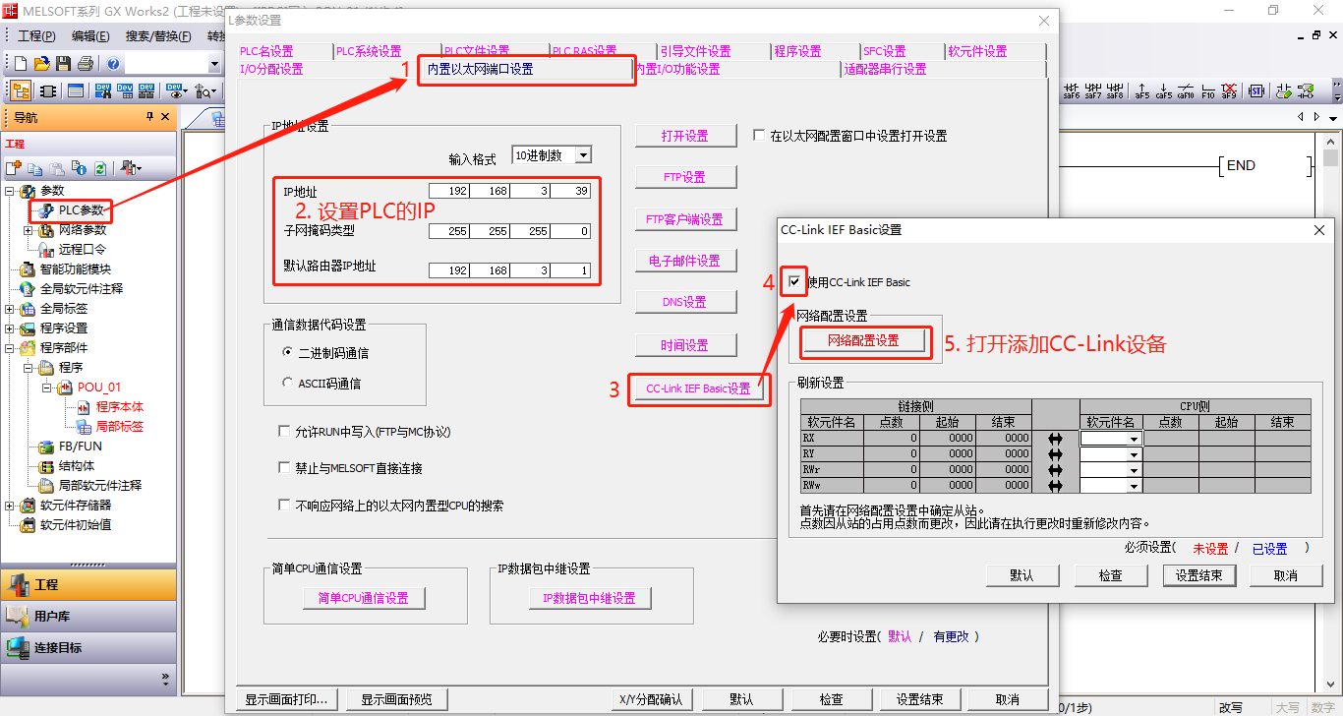Pin the 导航 navigation panel
Image resolution: width=1343 pixels, height=716 pixels.
[x=149, y=117]
